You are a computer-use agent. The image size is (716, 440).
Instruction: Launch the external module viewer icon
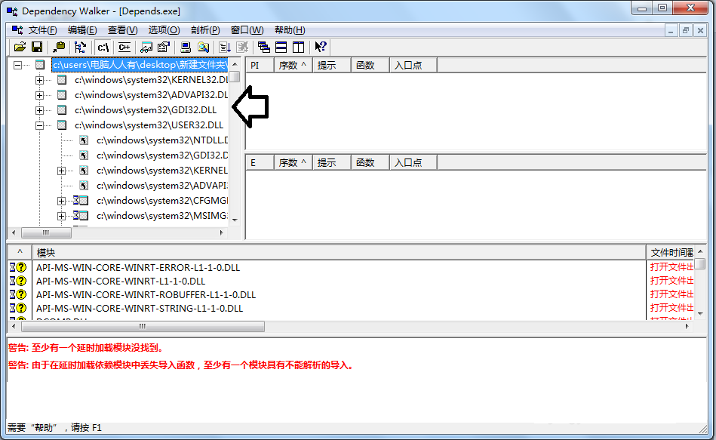pos(187,47)
